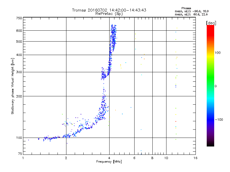Click the "16" x-axis tick label
The height and width of the screenshot is (172, 230).
coord(195,158)
